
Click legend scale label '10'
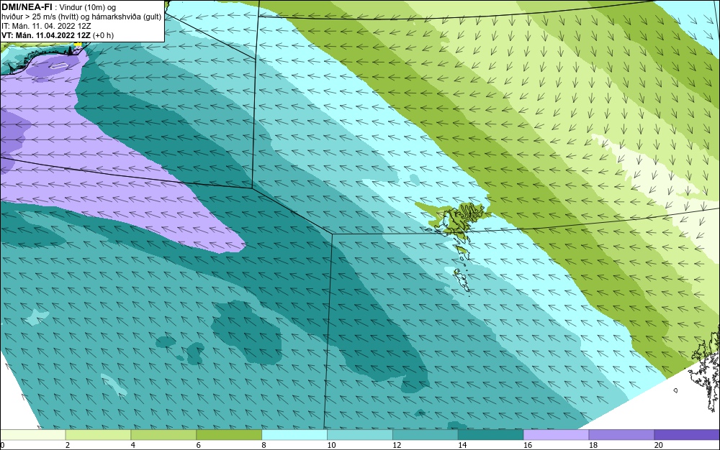click(x=331, y=445)
